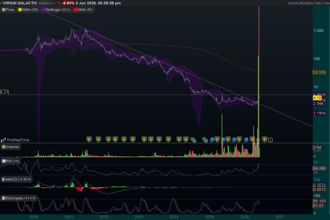This screenshot has height=220, width=330.
Task: Click the 8 Jun 2026 timestamp
Action: (x=98, y=3)
